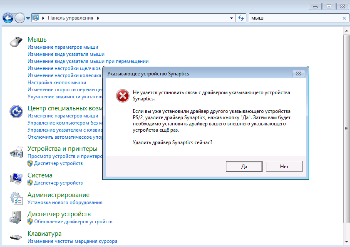Open Изменение вида указателя мыши при перемещении
This screenshot has width=350, height=247.
(x=88, y=61)
